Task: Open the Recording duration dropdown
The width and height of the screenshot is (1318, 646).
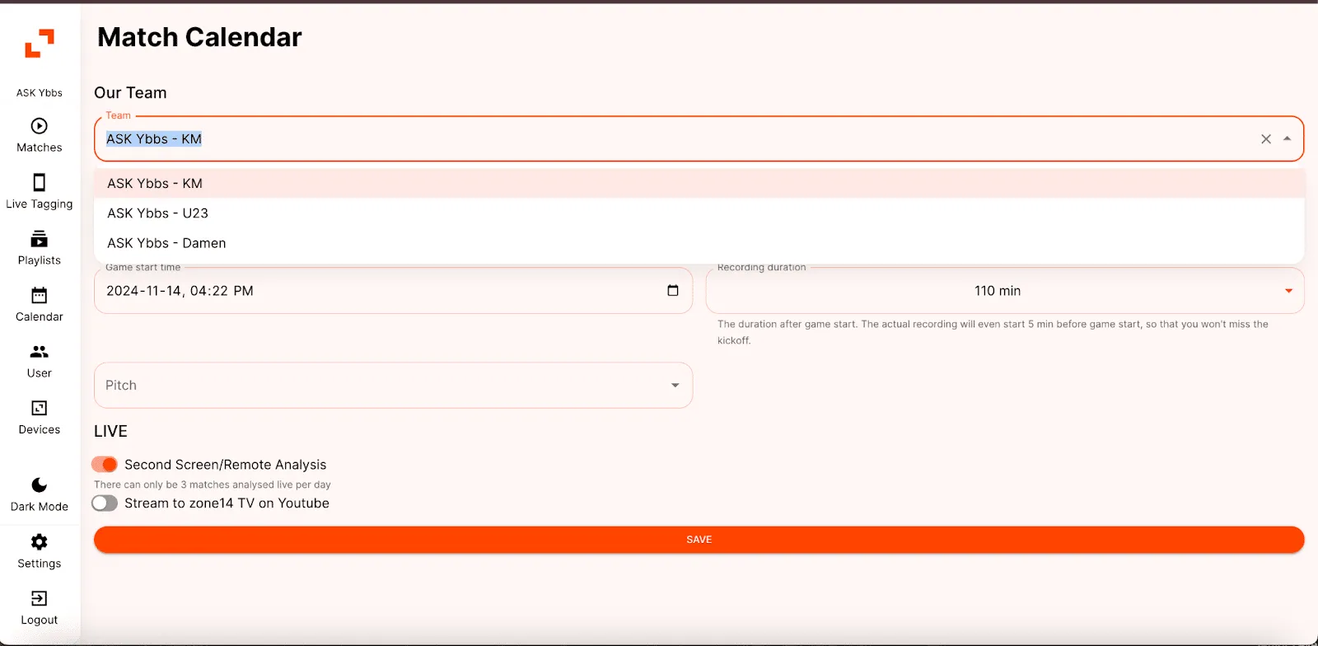Action: pyautogui.click(x=1005, y=291)
